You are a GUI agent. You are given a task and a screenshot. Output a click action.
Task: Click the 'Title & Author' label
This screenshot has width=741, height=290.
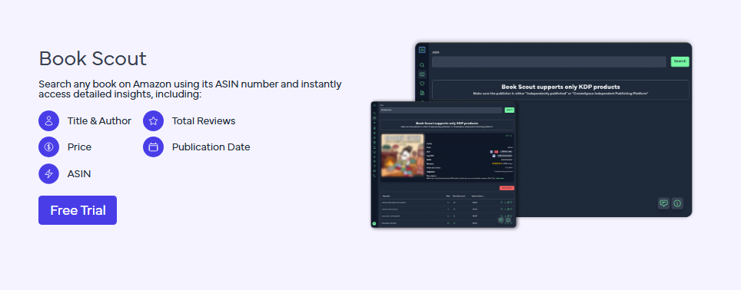[x=99, y=120]
